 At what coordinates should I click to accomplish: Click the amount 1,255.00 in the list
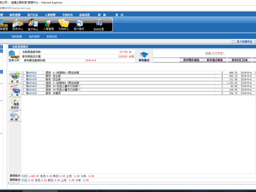point(232,83)
